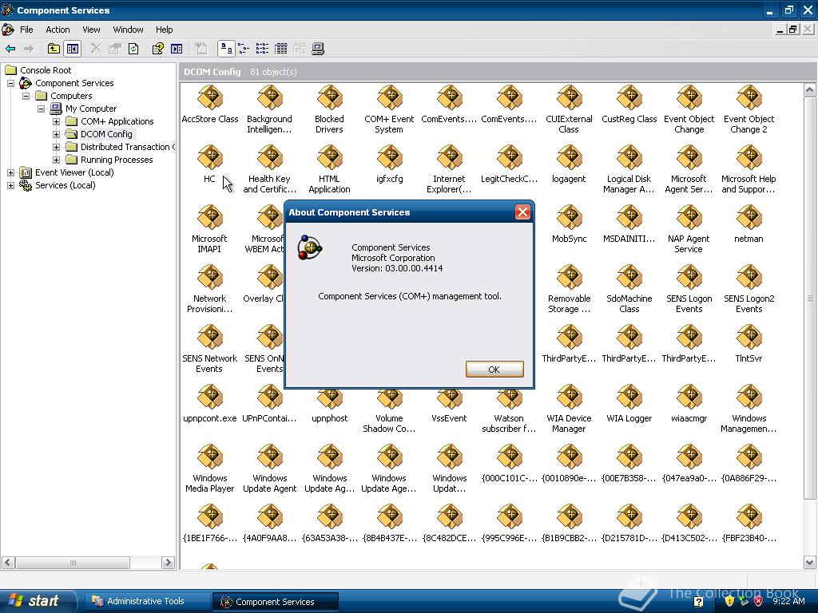Click the Up One Level folder icon

pos(54,49)
